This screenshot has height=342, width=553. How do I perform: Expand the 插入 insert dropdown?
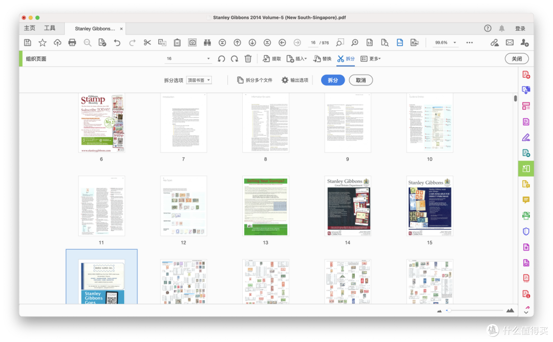pyautogui.click(x=296, y=59)
